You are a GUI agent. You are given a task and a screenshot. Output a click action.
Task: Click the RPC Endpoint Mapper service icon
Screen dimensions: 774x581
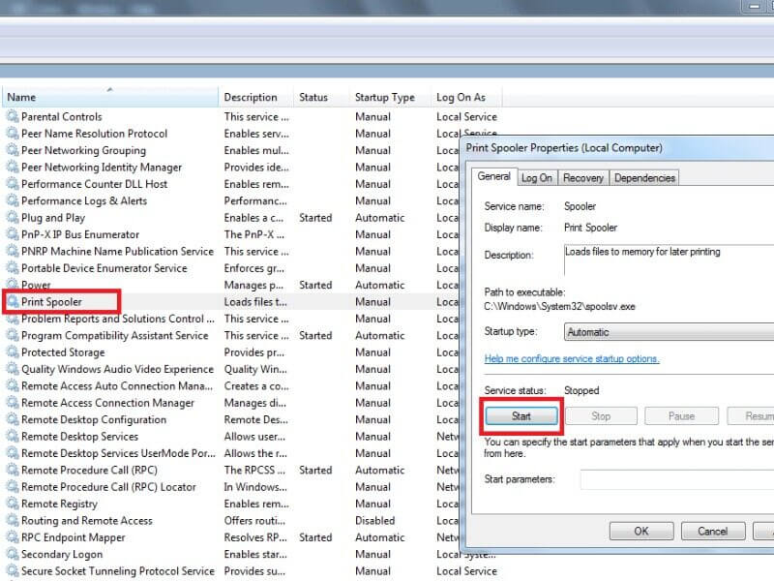[13, 537]
